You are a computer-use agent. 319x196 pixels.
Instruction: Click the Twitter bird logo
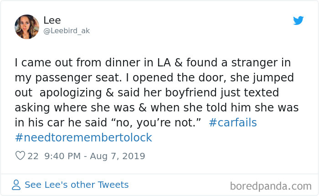point(298,20)
